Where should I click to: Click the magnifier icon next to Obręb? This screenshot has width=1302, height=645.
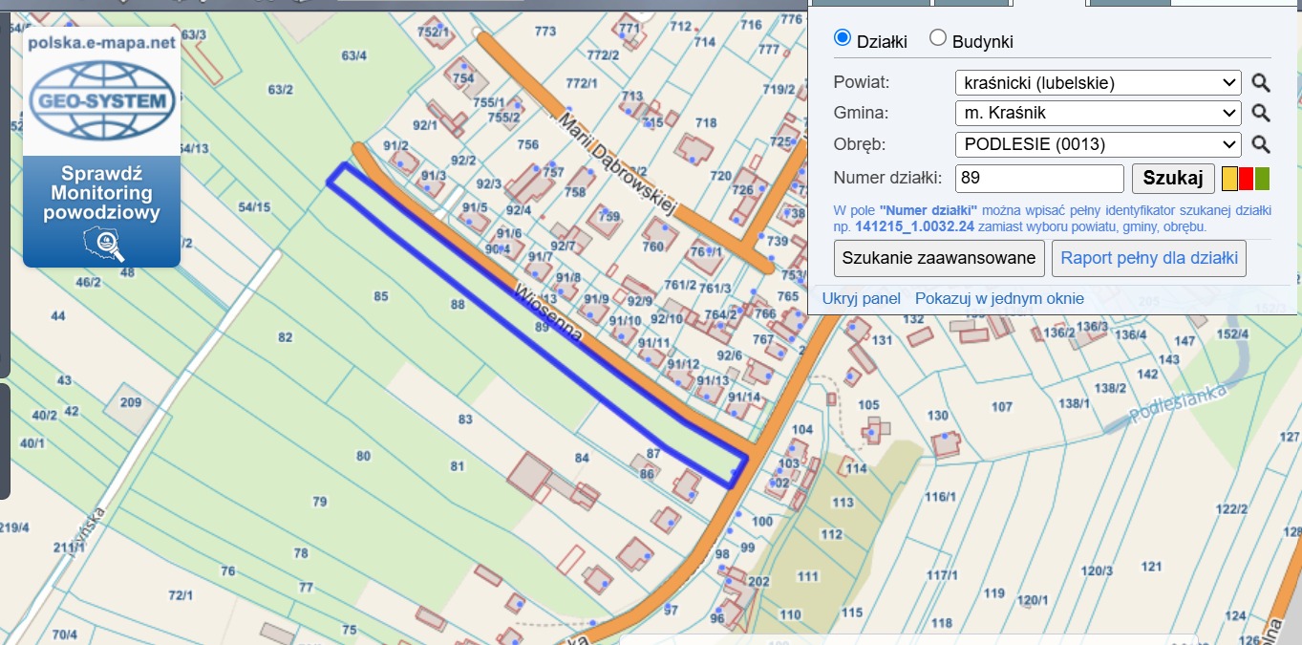coord(1261,145)
